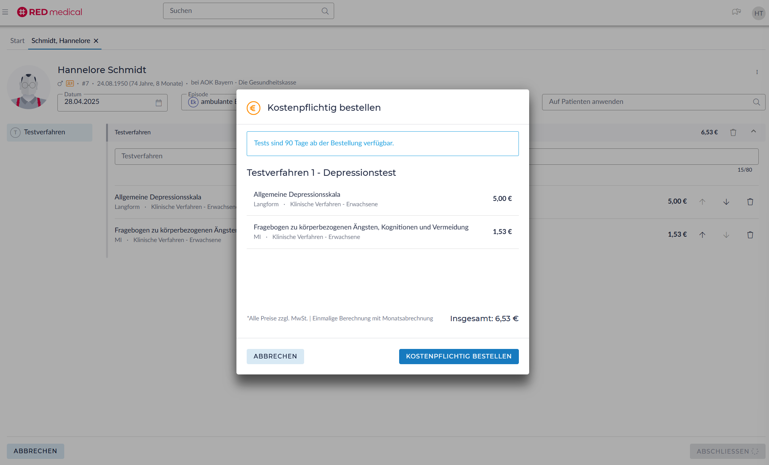Switch to the Start tab
This screenshot has height=465, width=769.
pos(17,41)
